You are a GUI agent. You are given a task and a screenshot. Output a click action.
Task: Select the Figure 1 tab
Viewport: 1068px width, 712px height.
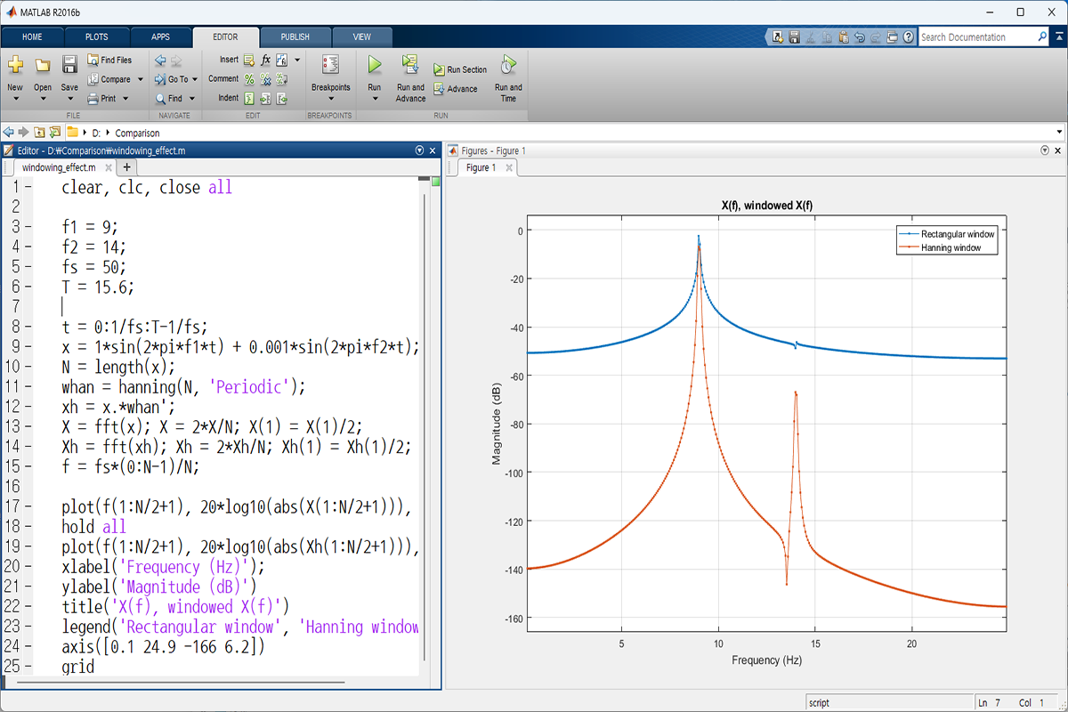(481, 167)
